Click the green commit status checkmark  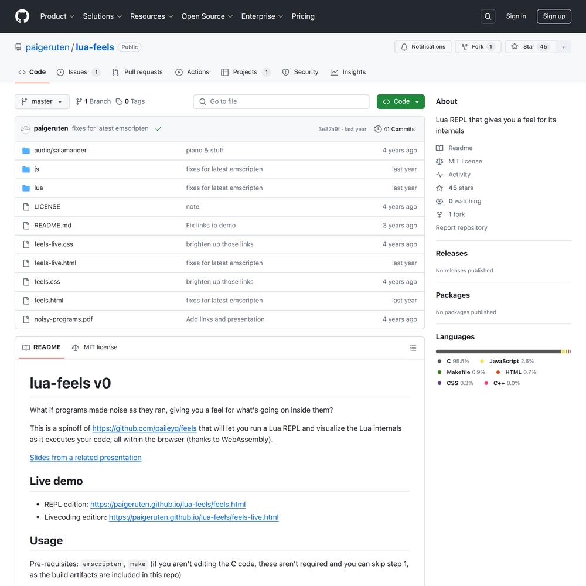tap(158, 128)
